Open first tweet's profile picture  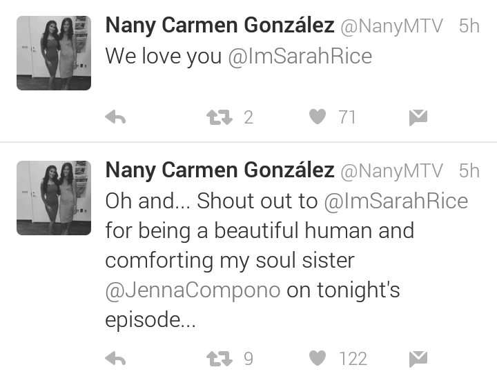54,53
